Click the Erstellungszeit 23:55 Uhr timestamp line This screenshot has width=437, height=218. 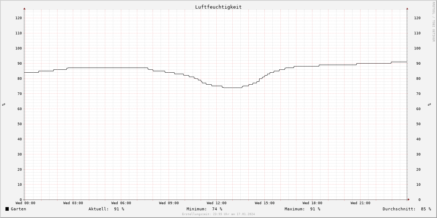coord(219,214)
